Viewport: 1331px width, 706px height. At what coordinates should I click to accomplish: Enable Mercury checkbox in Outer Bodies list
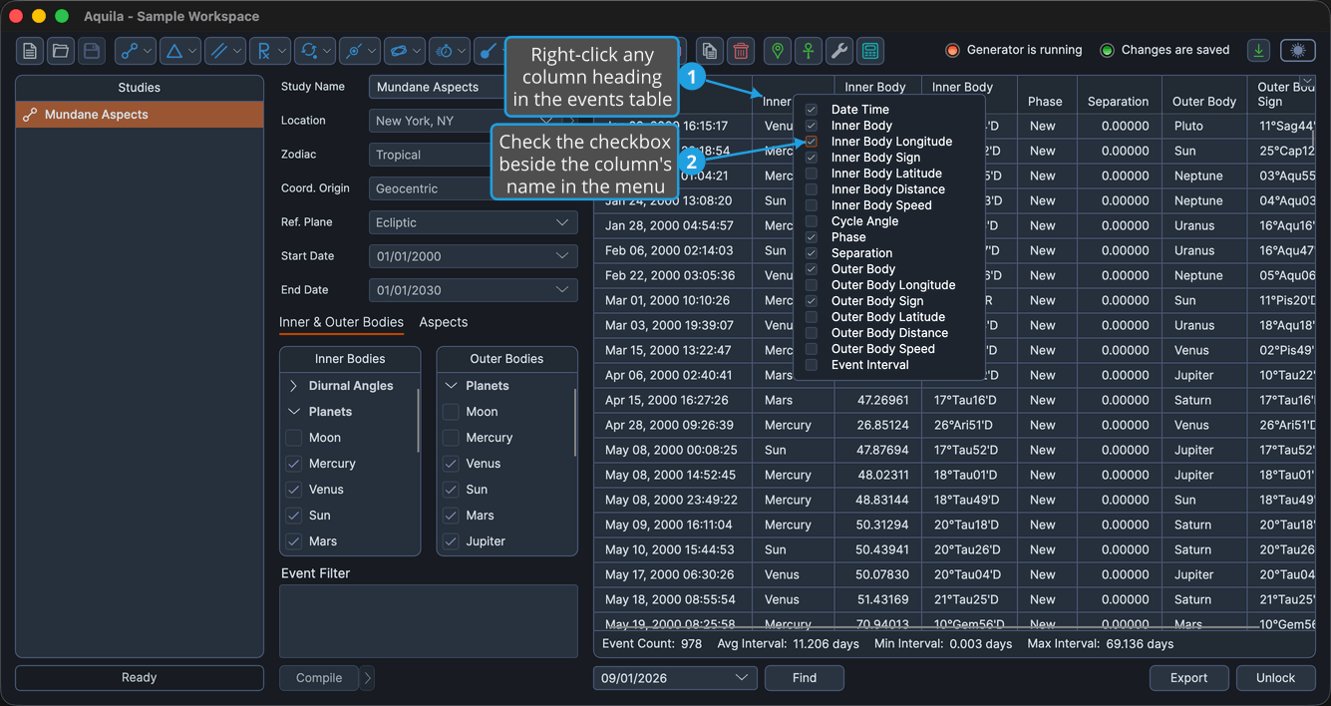pyautogui.click(x=451, y=438)
